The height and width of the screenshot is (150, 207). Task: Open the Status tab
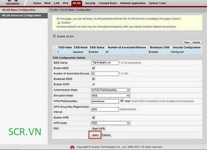click(x=37, y=3)
